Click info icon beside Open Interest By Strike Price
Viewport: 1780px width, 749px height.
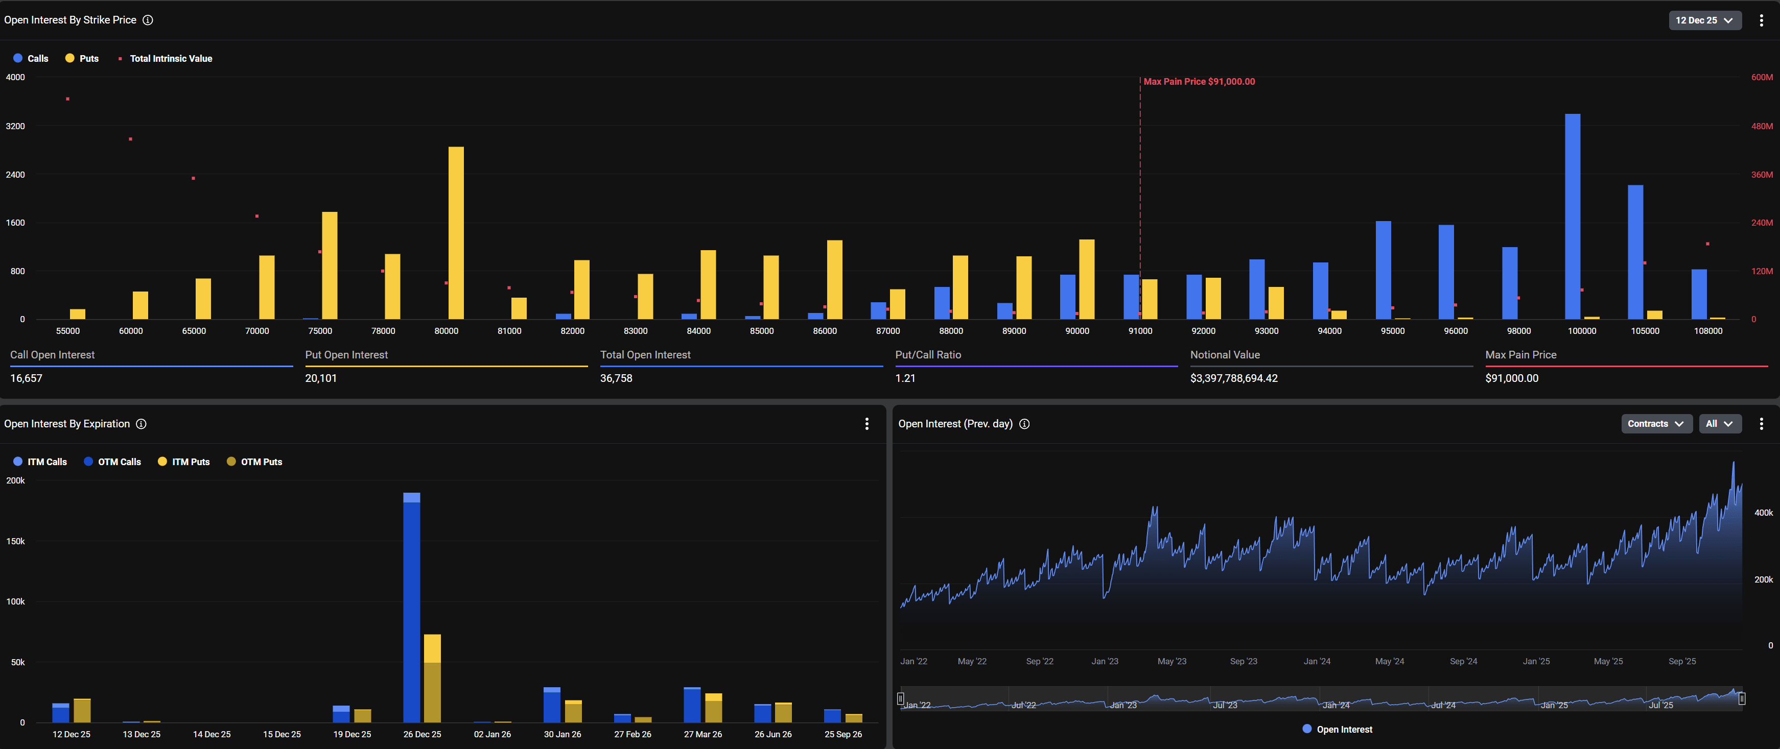click(148, 20)
